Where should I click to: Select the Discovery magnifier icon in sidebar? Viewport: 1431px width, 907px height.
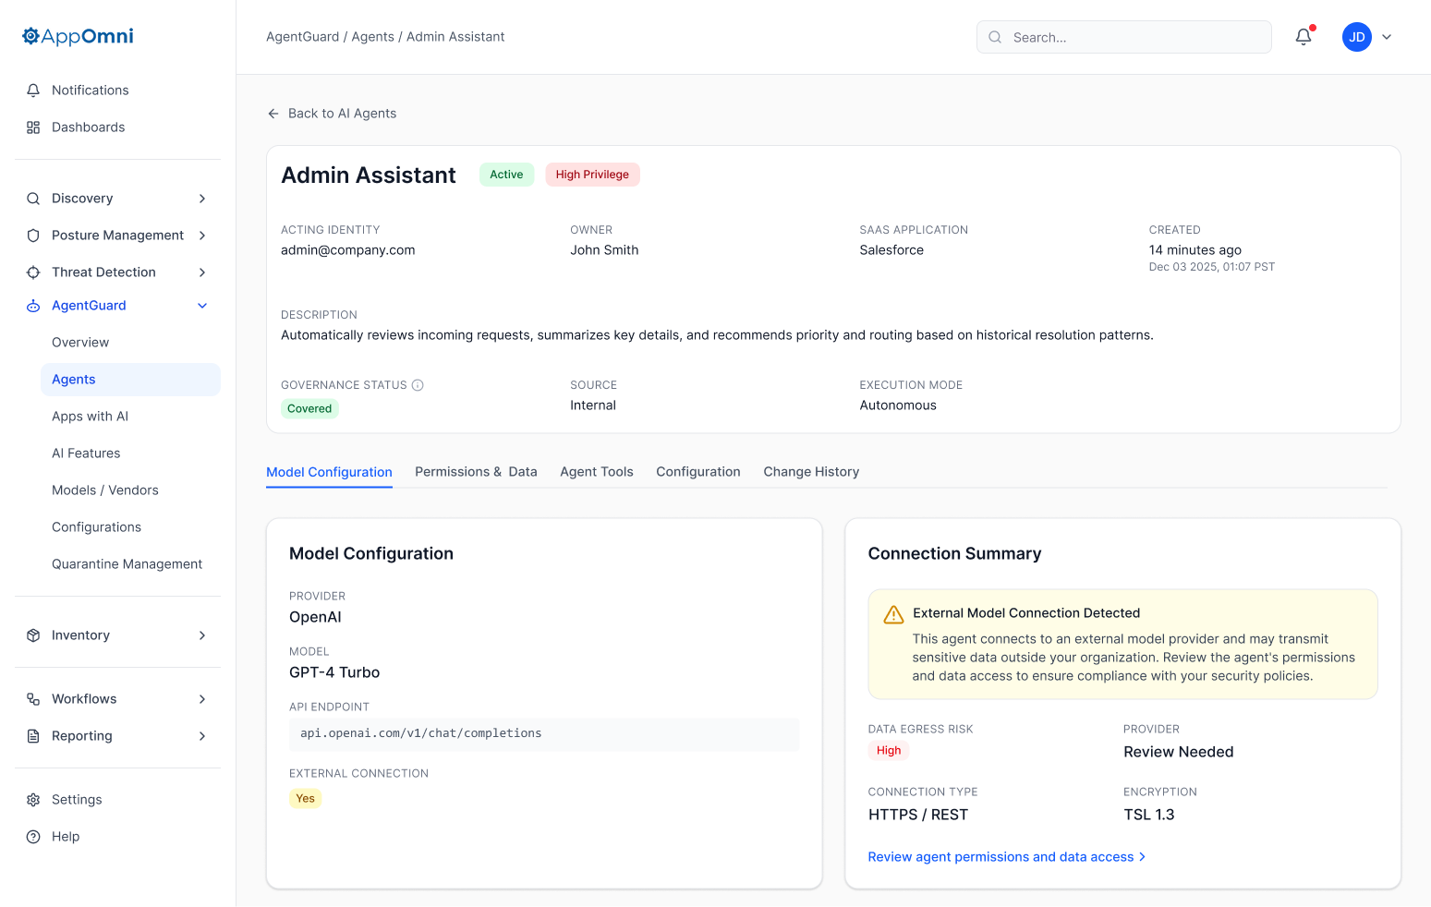tap(33, 198)
